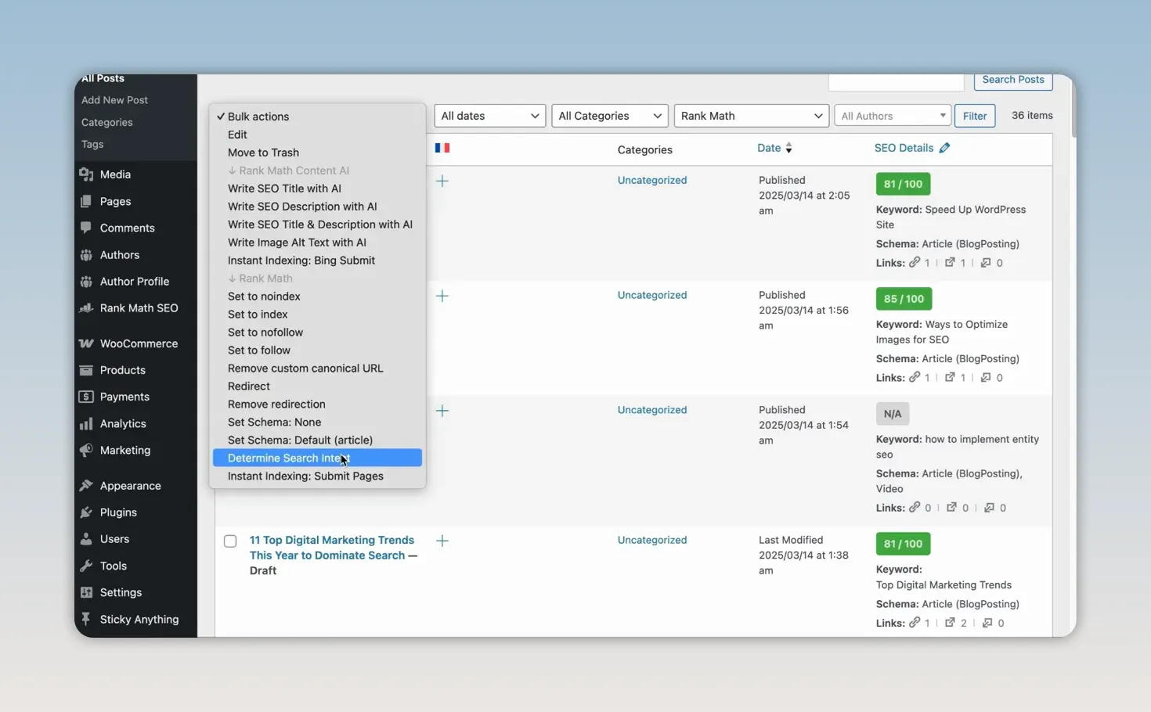The image size is (1151, 712).
Task: Choose Set to noindex option
Action: click(317, 297)
